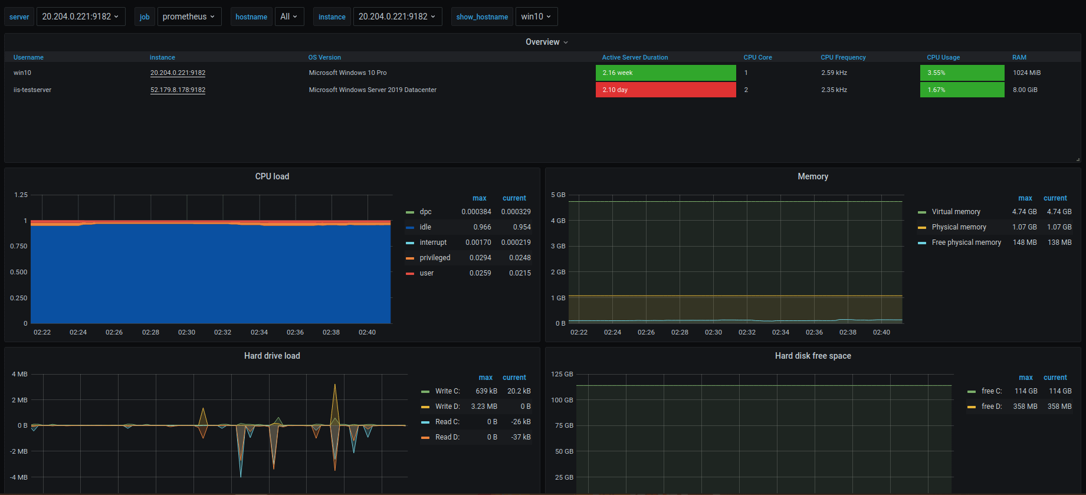Collapse the Overview row chevron

(x=566, y=42)
